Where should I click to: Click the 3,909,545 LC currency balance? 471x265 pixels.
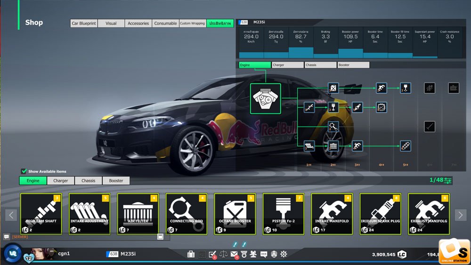pyautogui.click(x=389, y=255)
